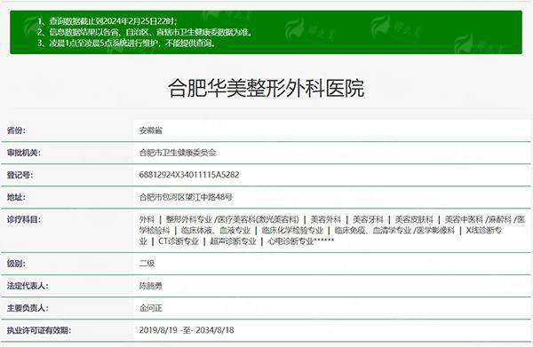
Task: Click the 级别 label
Action: click(x=16, y=264)
